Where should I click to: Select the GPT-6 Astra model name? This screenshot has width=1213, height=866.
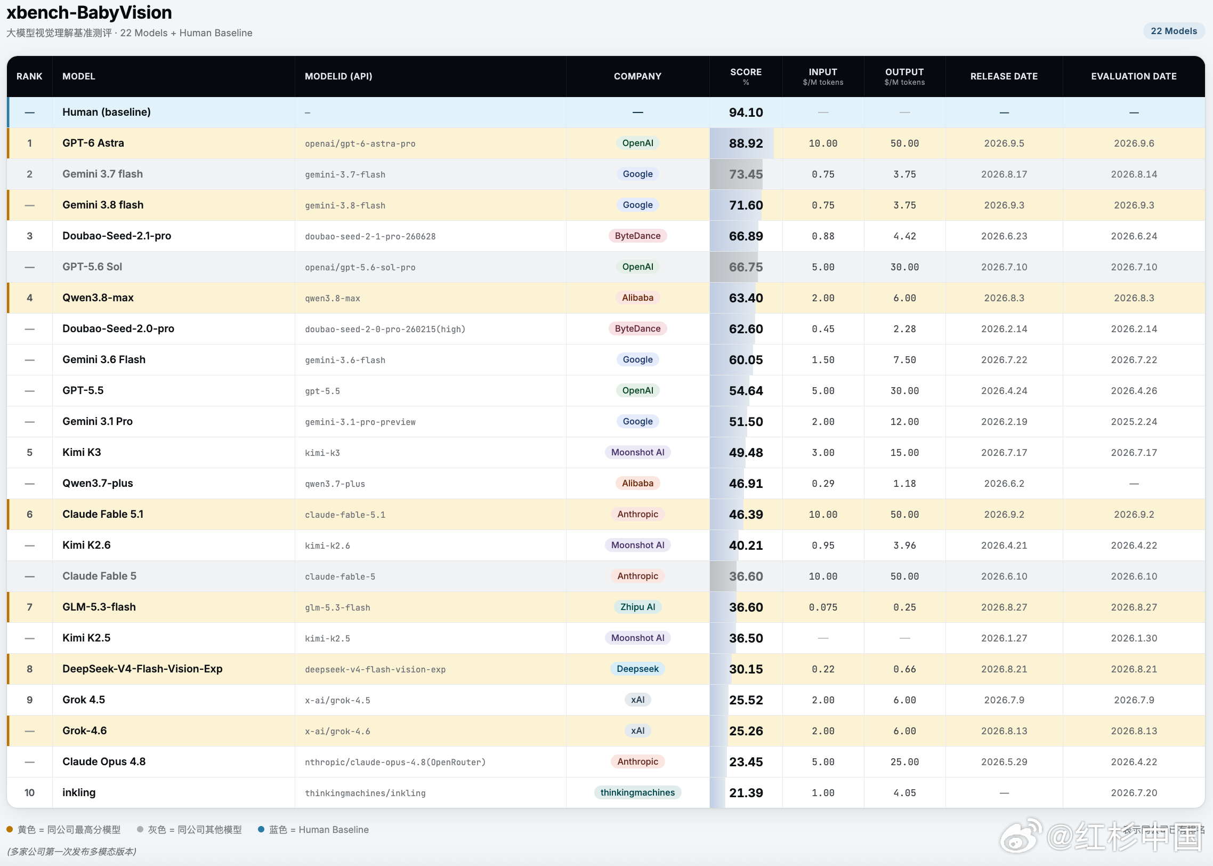(93, 143)
